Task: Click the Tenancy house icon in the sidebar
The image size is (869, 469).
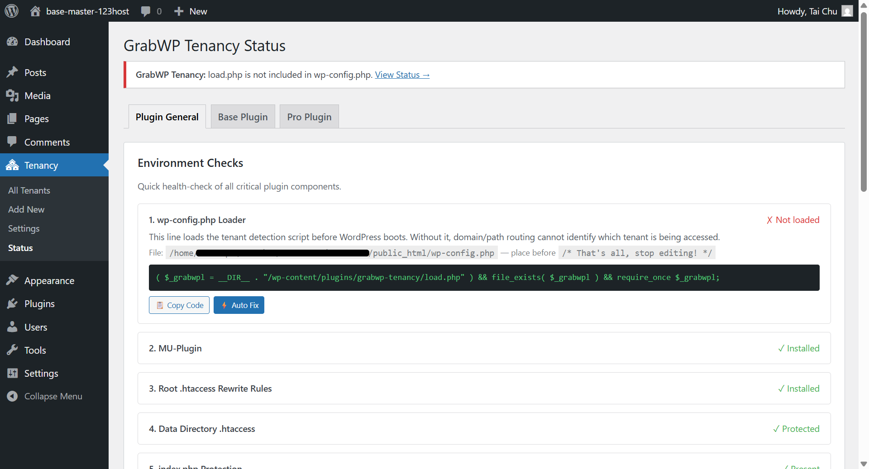Action: click(x=13, y=165)
